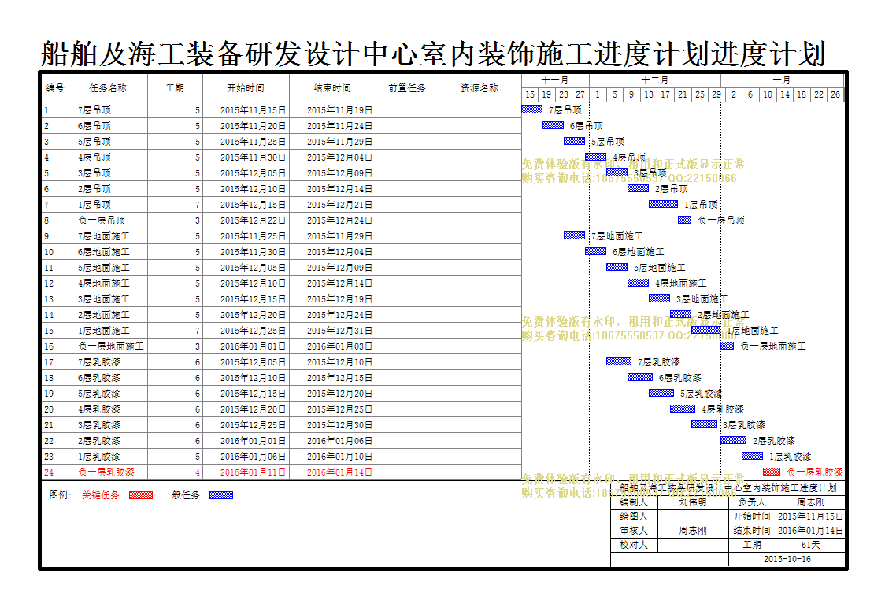Click the start date 2016年01月01日 in row 16

click(253, 346)
